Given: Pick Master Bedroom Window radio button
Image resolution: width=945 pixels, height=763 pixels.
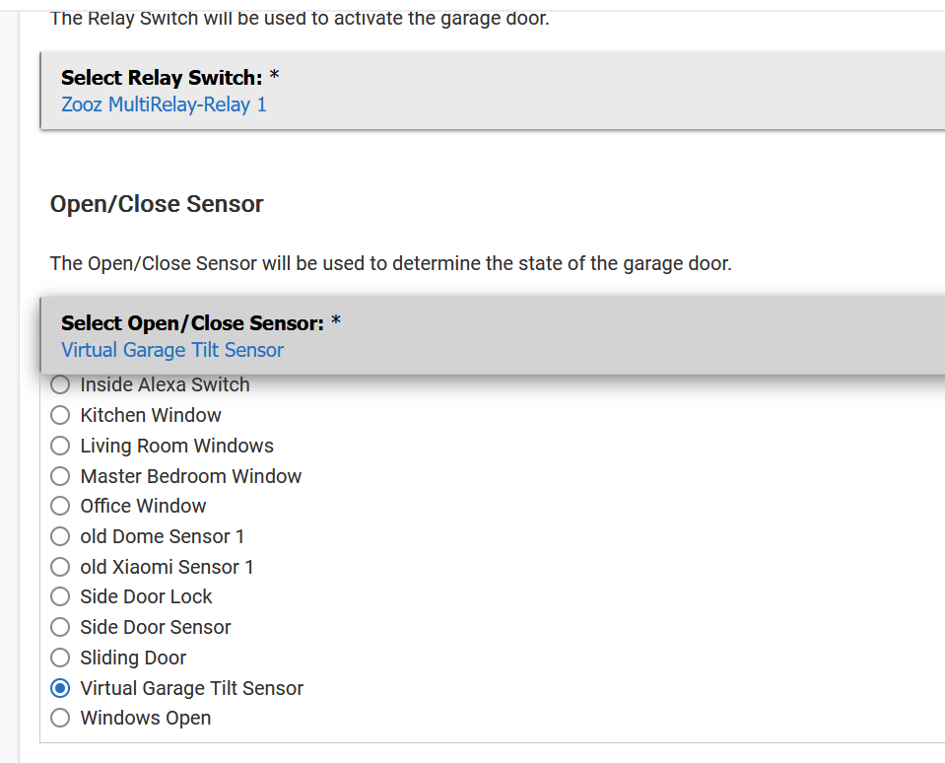Looking at the screenshot, I should (60, 476).
